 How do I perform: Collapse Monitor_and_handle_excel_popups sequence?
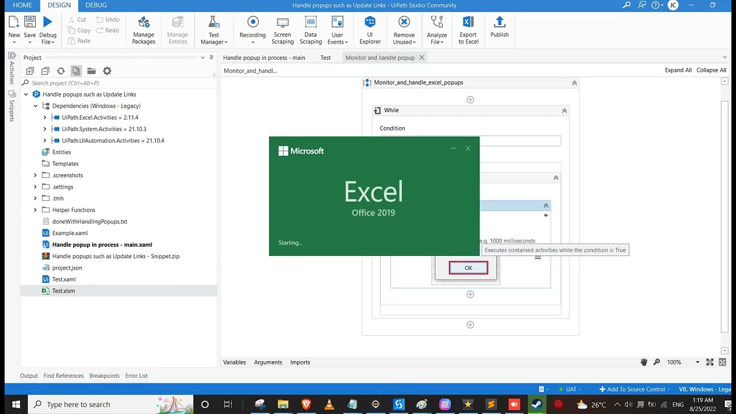tap(574, 83)
